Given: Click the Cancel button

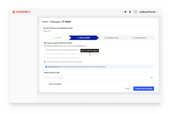Looking at the screenshot, I should [127, 89].
